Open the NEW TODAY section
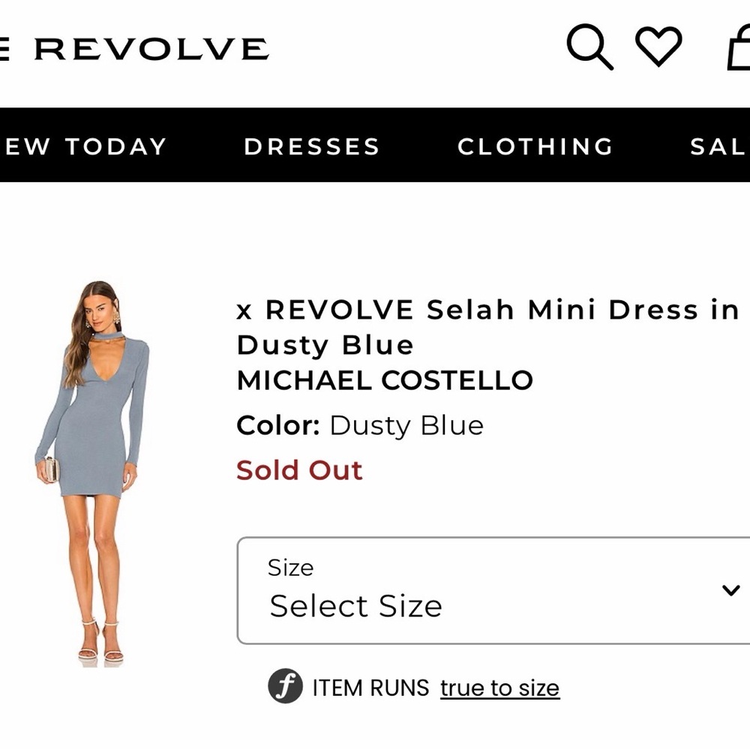750x750 pixels. coord(84,147)
